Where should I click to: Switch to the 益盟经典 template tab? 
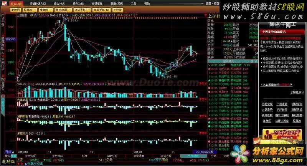coord(139,156)
